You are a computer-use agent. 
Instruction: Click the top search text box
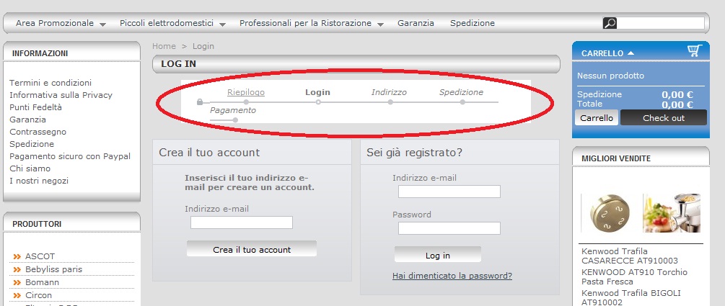(660, 23)
